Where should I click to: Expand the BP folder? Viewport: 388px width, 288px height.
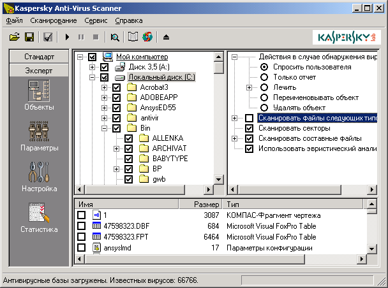[116, 169]
